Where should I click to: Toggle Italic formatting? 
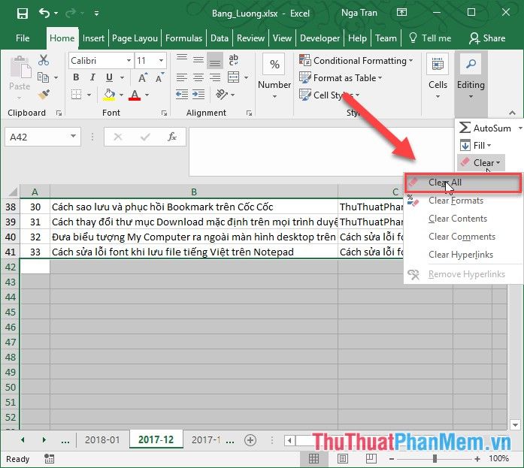(92, 77)
